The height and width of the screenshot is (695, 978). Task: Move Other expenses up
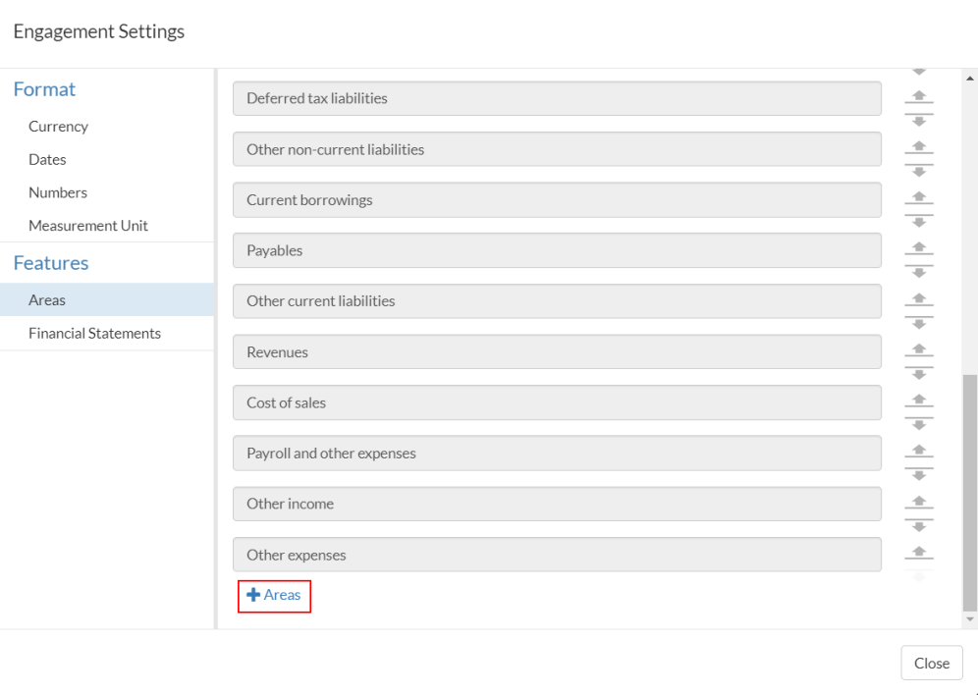click(x=918, y=550)
